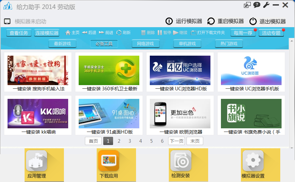Exit the emulator via 退出模拟器
Image resolution: width=295 pixels, height=182 pixels.
267,21
